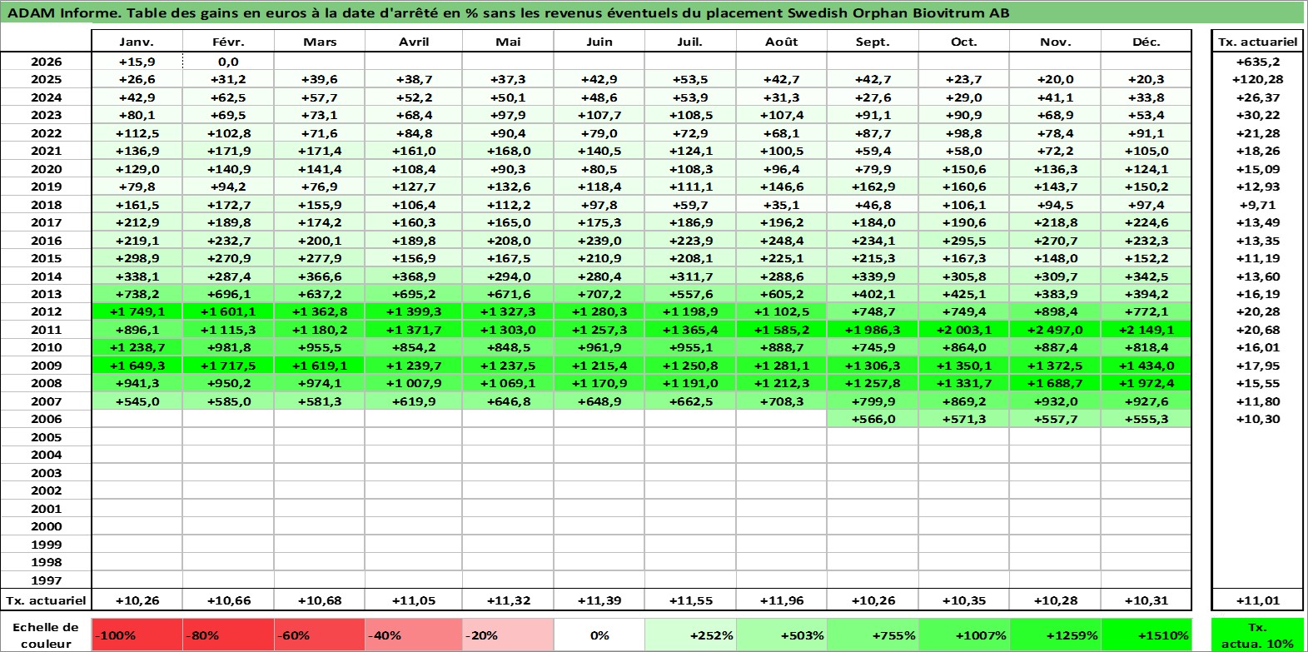Click the +11,96 bottom rate under Août
Image resolution: width=1308 pixels, height=652 pixels.
781,600
